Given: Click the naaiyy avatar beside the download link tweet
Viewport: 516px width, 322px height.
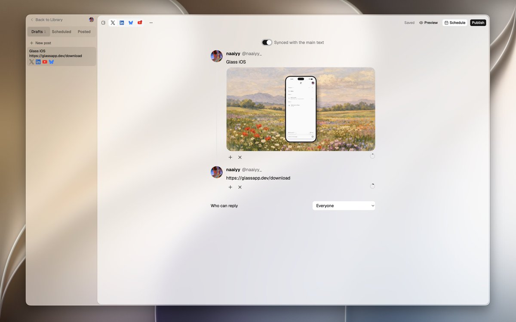Looking at the screenshot, I should point(217,172).
